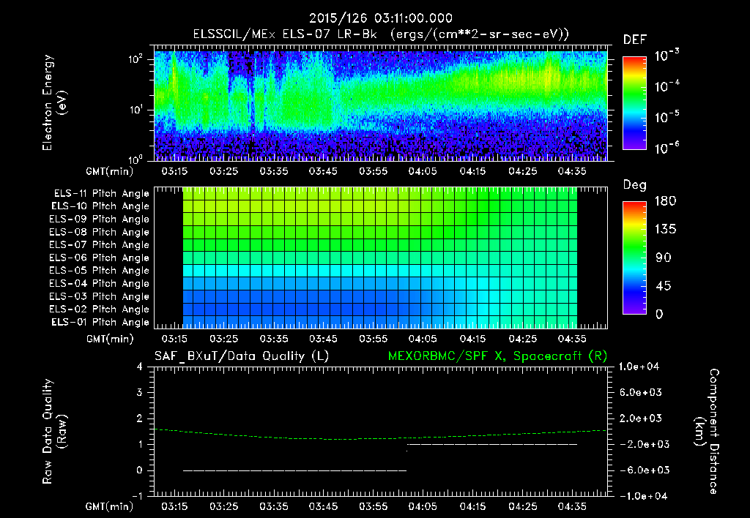
Task: Click the Deg label above the pitch color bar
Action: pos(635,185)
